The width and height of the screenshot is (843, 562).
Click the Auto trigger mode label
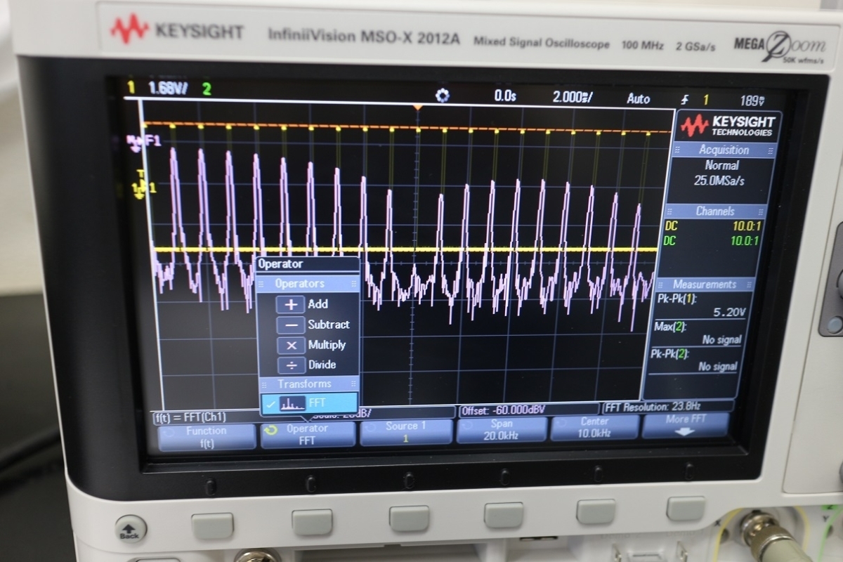pos(638,99)
